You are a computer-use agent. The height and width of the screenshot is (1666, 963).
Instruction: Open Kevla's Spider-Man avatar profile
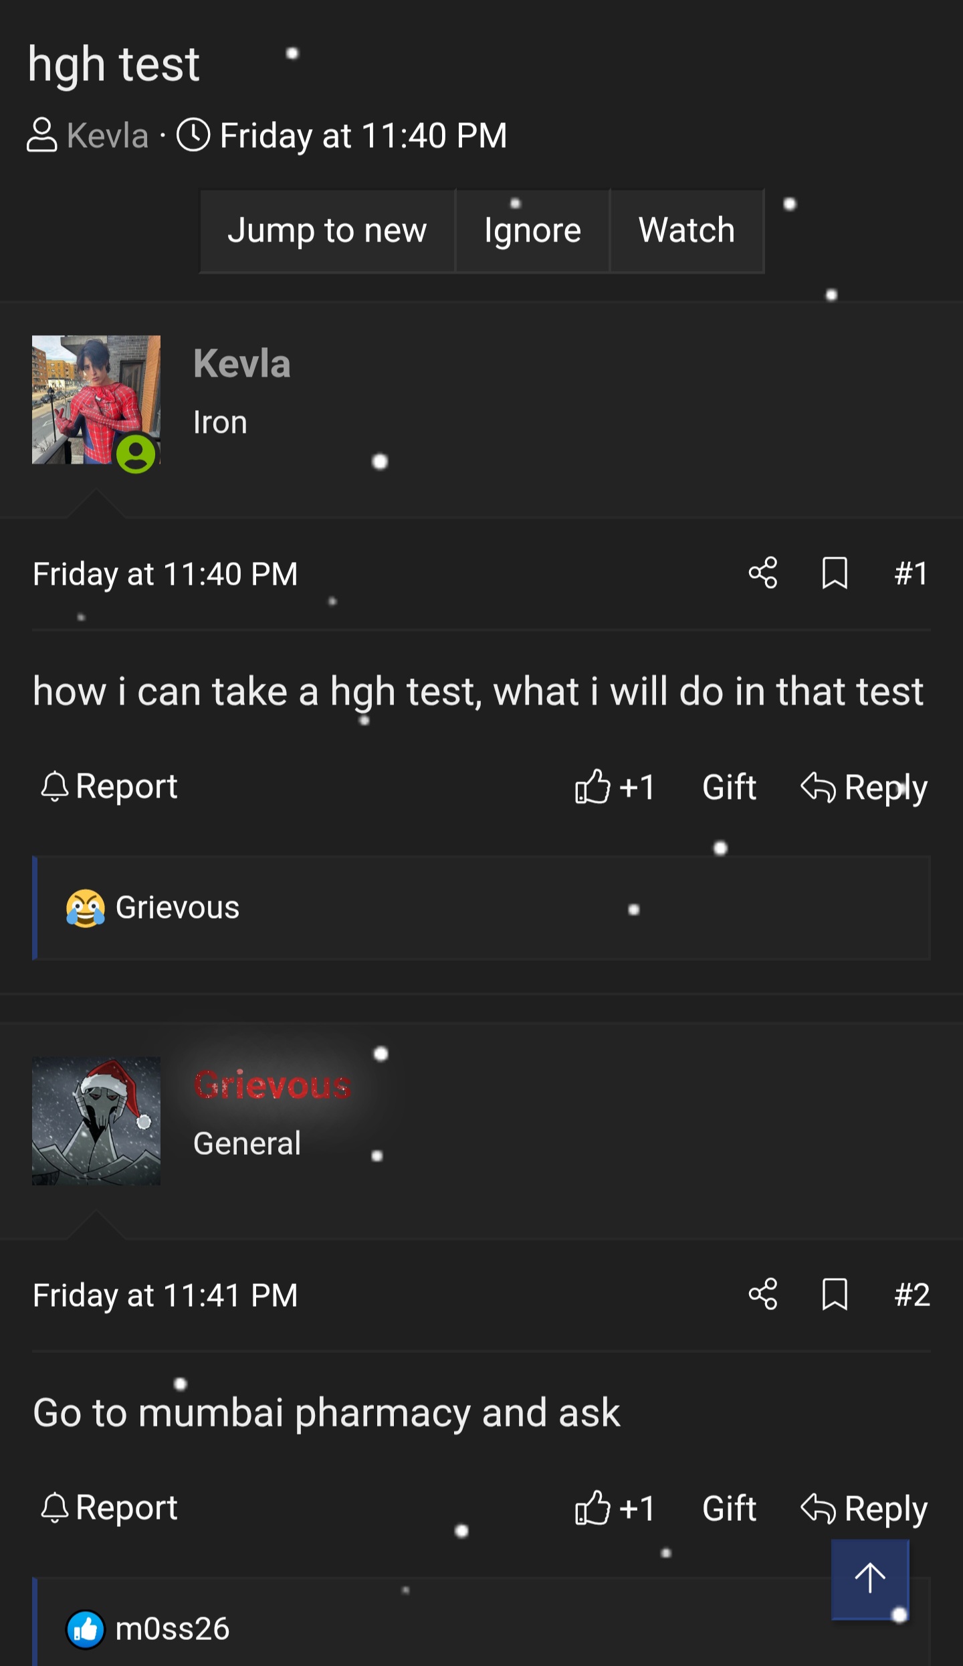point(96,399)
